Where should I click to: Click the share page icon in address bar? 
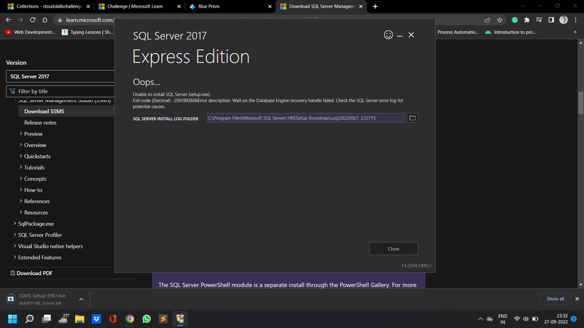pos(487,20)
